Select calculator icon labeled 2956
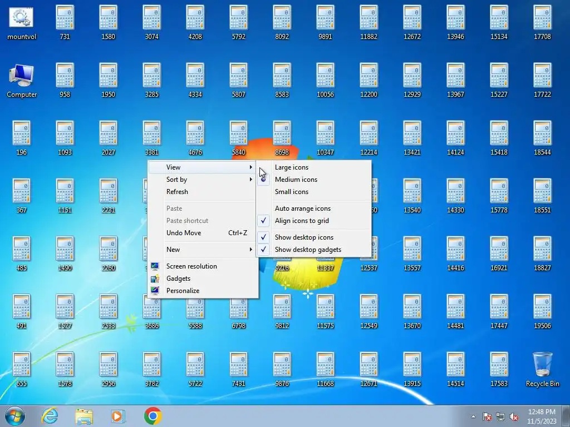Screen dimensions: 570x427 point(109,370)
